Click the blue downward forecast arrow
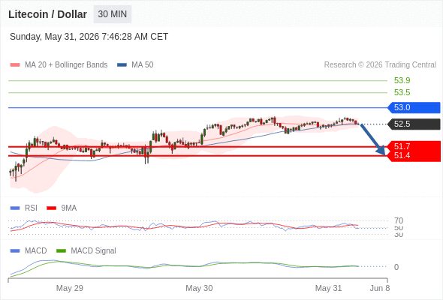The height and width of the screenshot is (300, 443). (373, 139)
